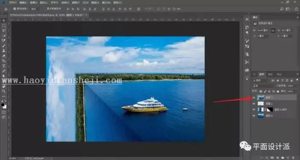Switch to the 3D panel tab
The height and width of the screenshot is (160, 300).
coord(254,74)
